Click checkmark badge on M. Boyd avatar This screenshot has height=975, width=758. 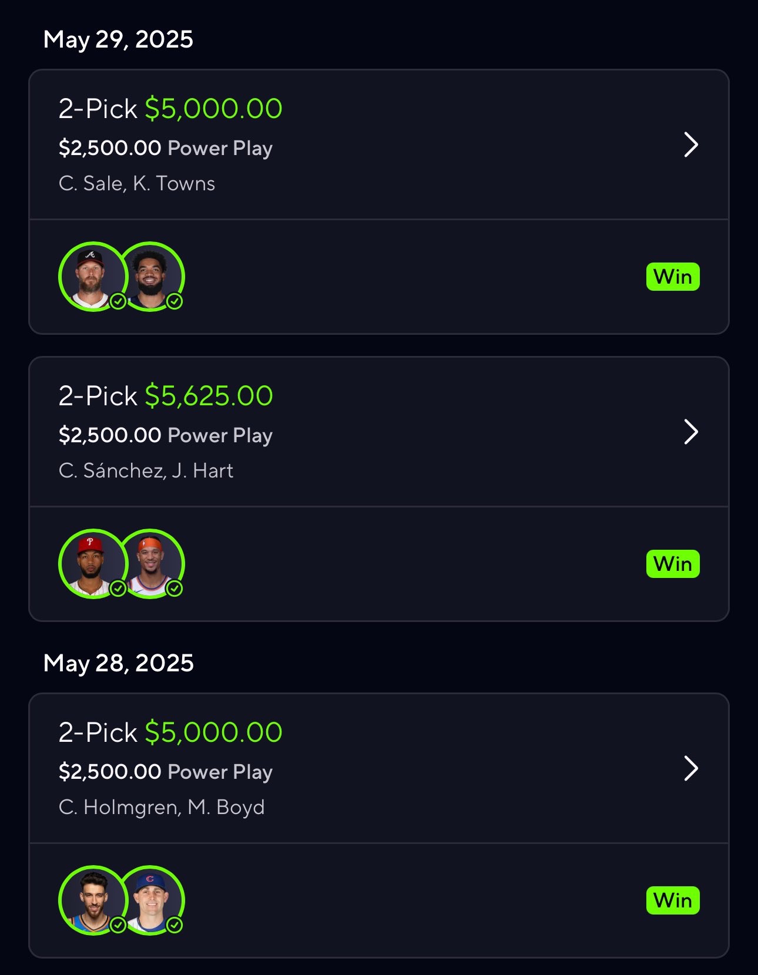[175, 925]
